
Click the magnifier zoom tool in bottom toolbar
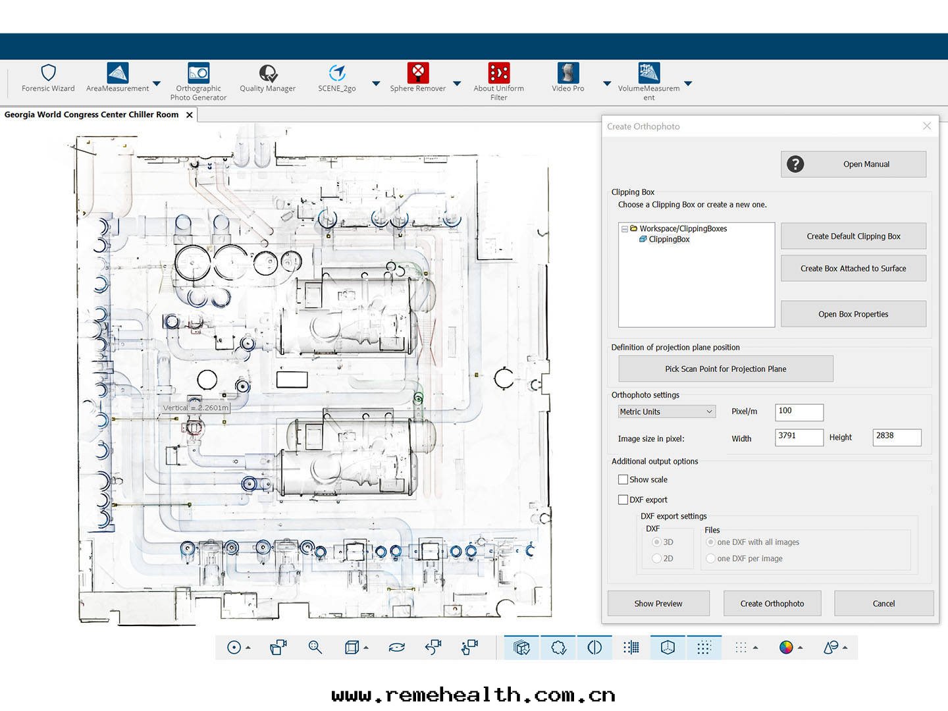[x=315, y=648]
